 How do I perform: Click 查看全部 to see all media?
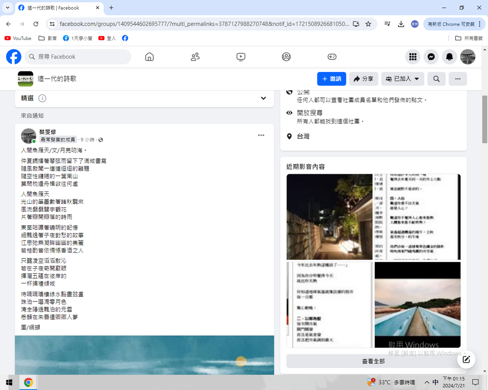pyautogui.click(x=373, y=361)
